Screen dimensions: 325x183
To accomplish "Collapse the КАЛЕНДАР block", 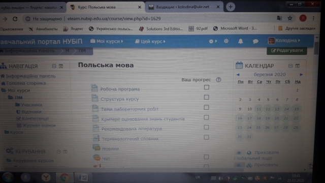I will [x=290, y=66].
